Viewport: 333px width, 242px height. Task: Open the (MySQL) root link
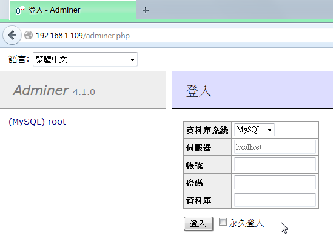click(38, 122)
